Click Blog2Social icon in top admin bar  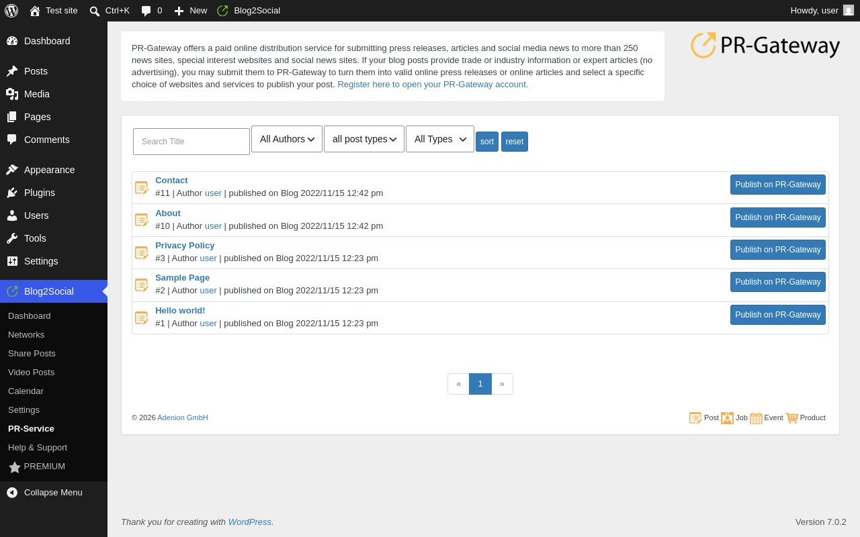tap(223, 11)
